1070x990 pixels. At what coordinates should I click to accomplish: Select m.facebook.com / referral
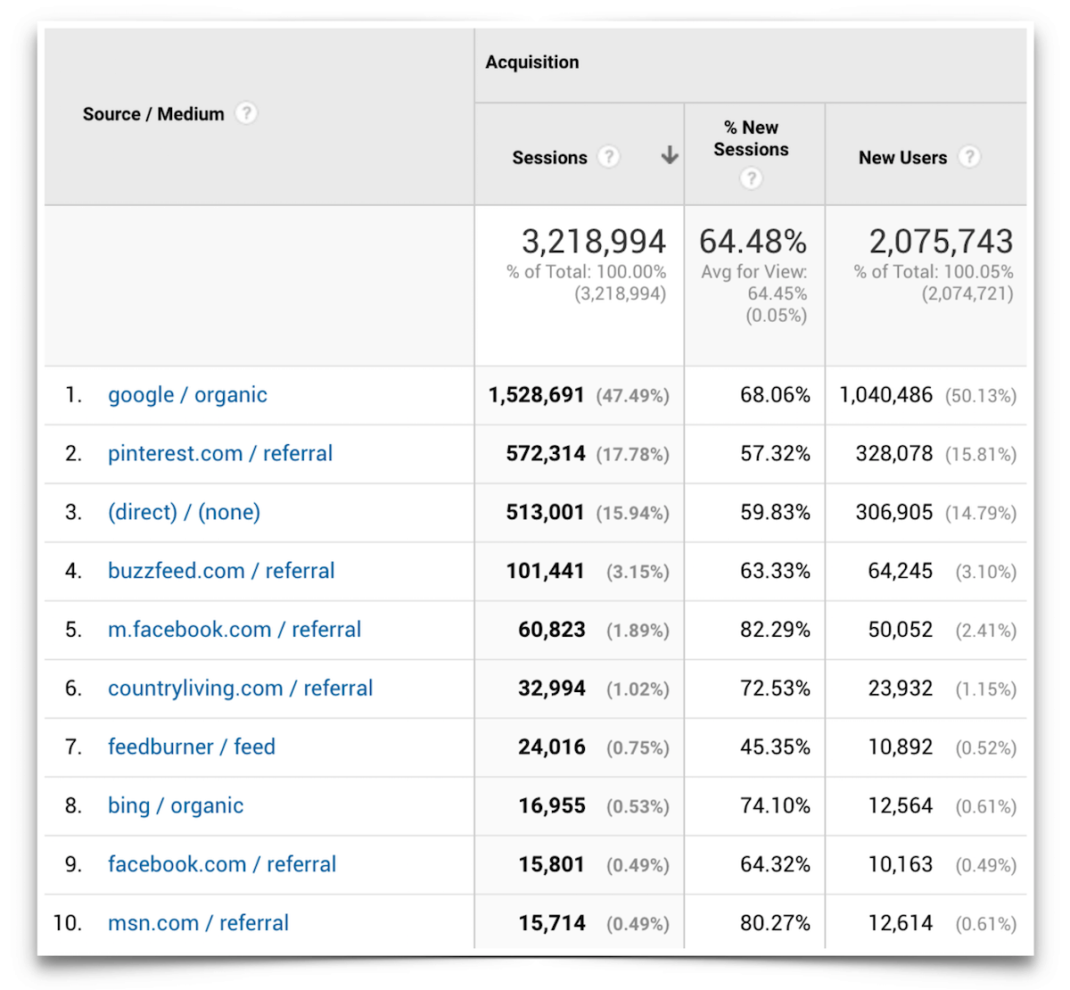235,630
